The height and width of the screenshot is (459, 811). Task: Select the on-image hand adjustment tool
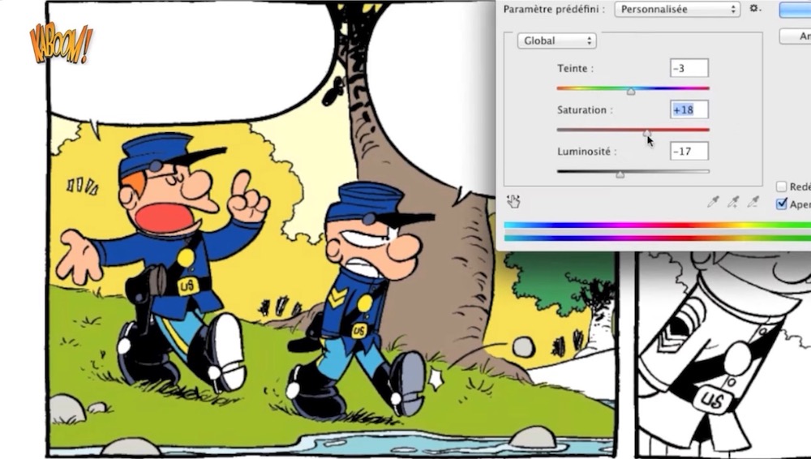pos(513,201)
